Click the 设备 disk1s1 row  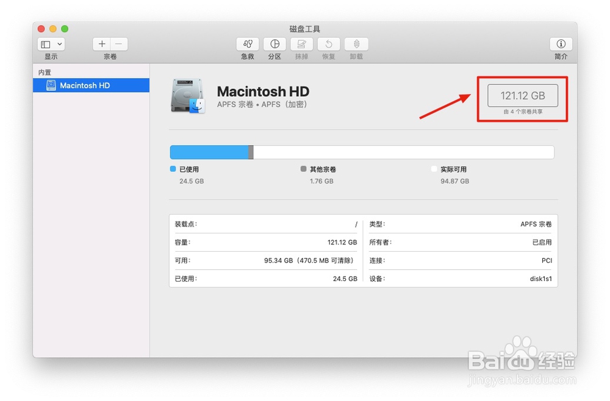tap(460, 279)
